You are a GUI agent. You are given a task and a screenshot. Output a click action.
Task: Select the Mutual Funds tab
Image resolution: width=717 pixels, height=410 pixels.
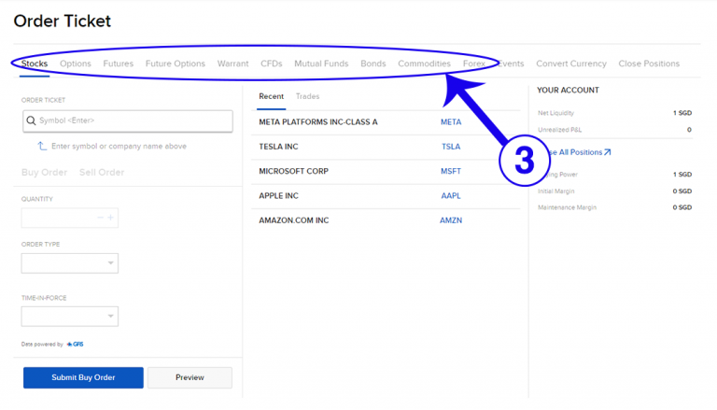tap(321, 64)
